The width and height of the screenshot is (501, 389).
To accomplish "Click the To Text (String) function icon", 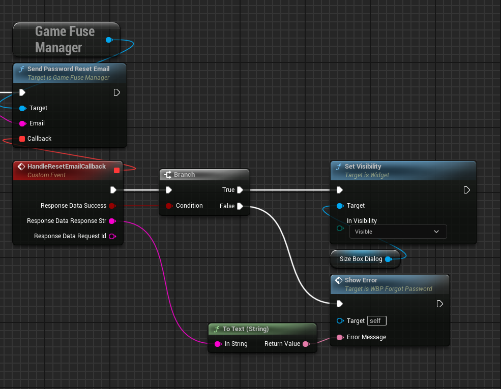I will pyautogui.click(x=217, y=329).
